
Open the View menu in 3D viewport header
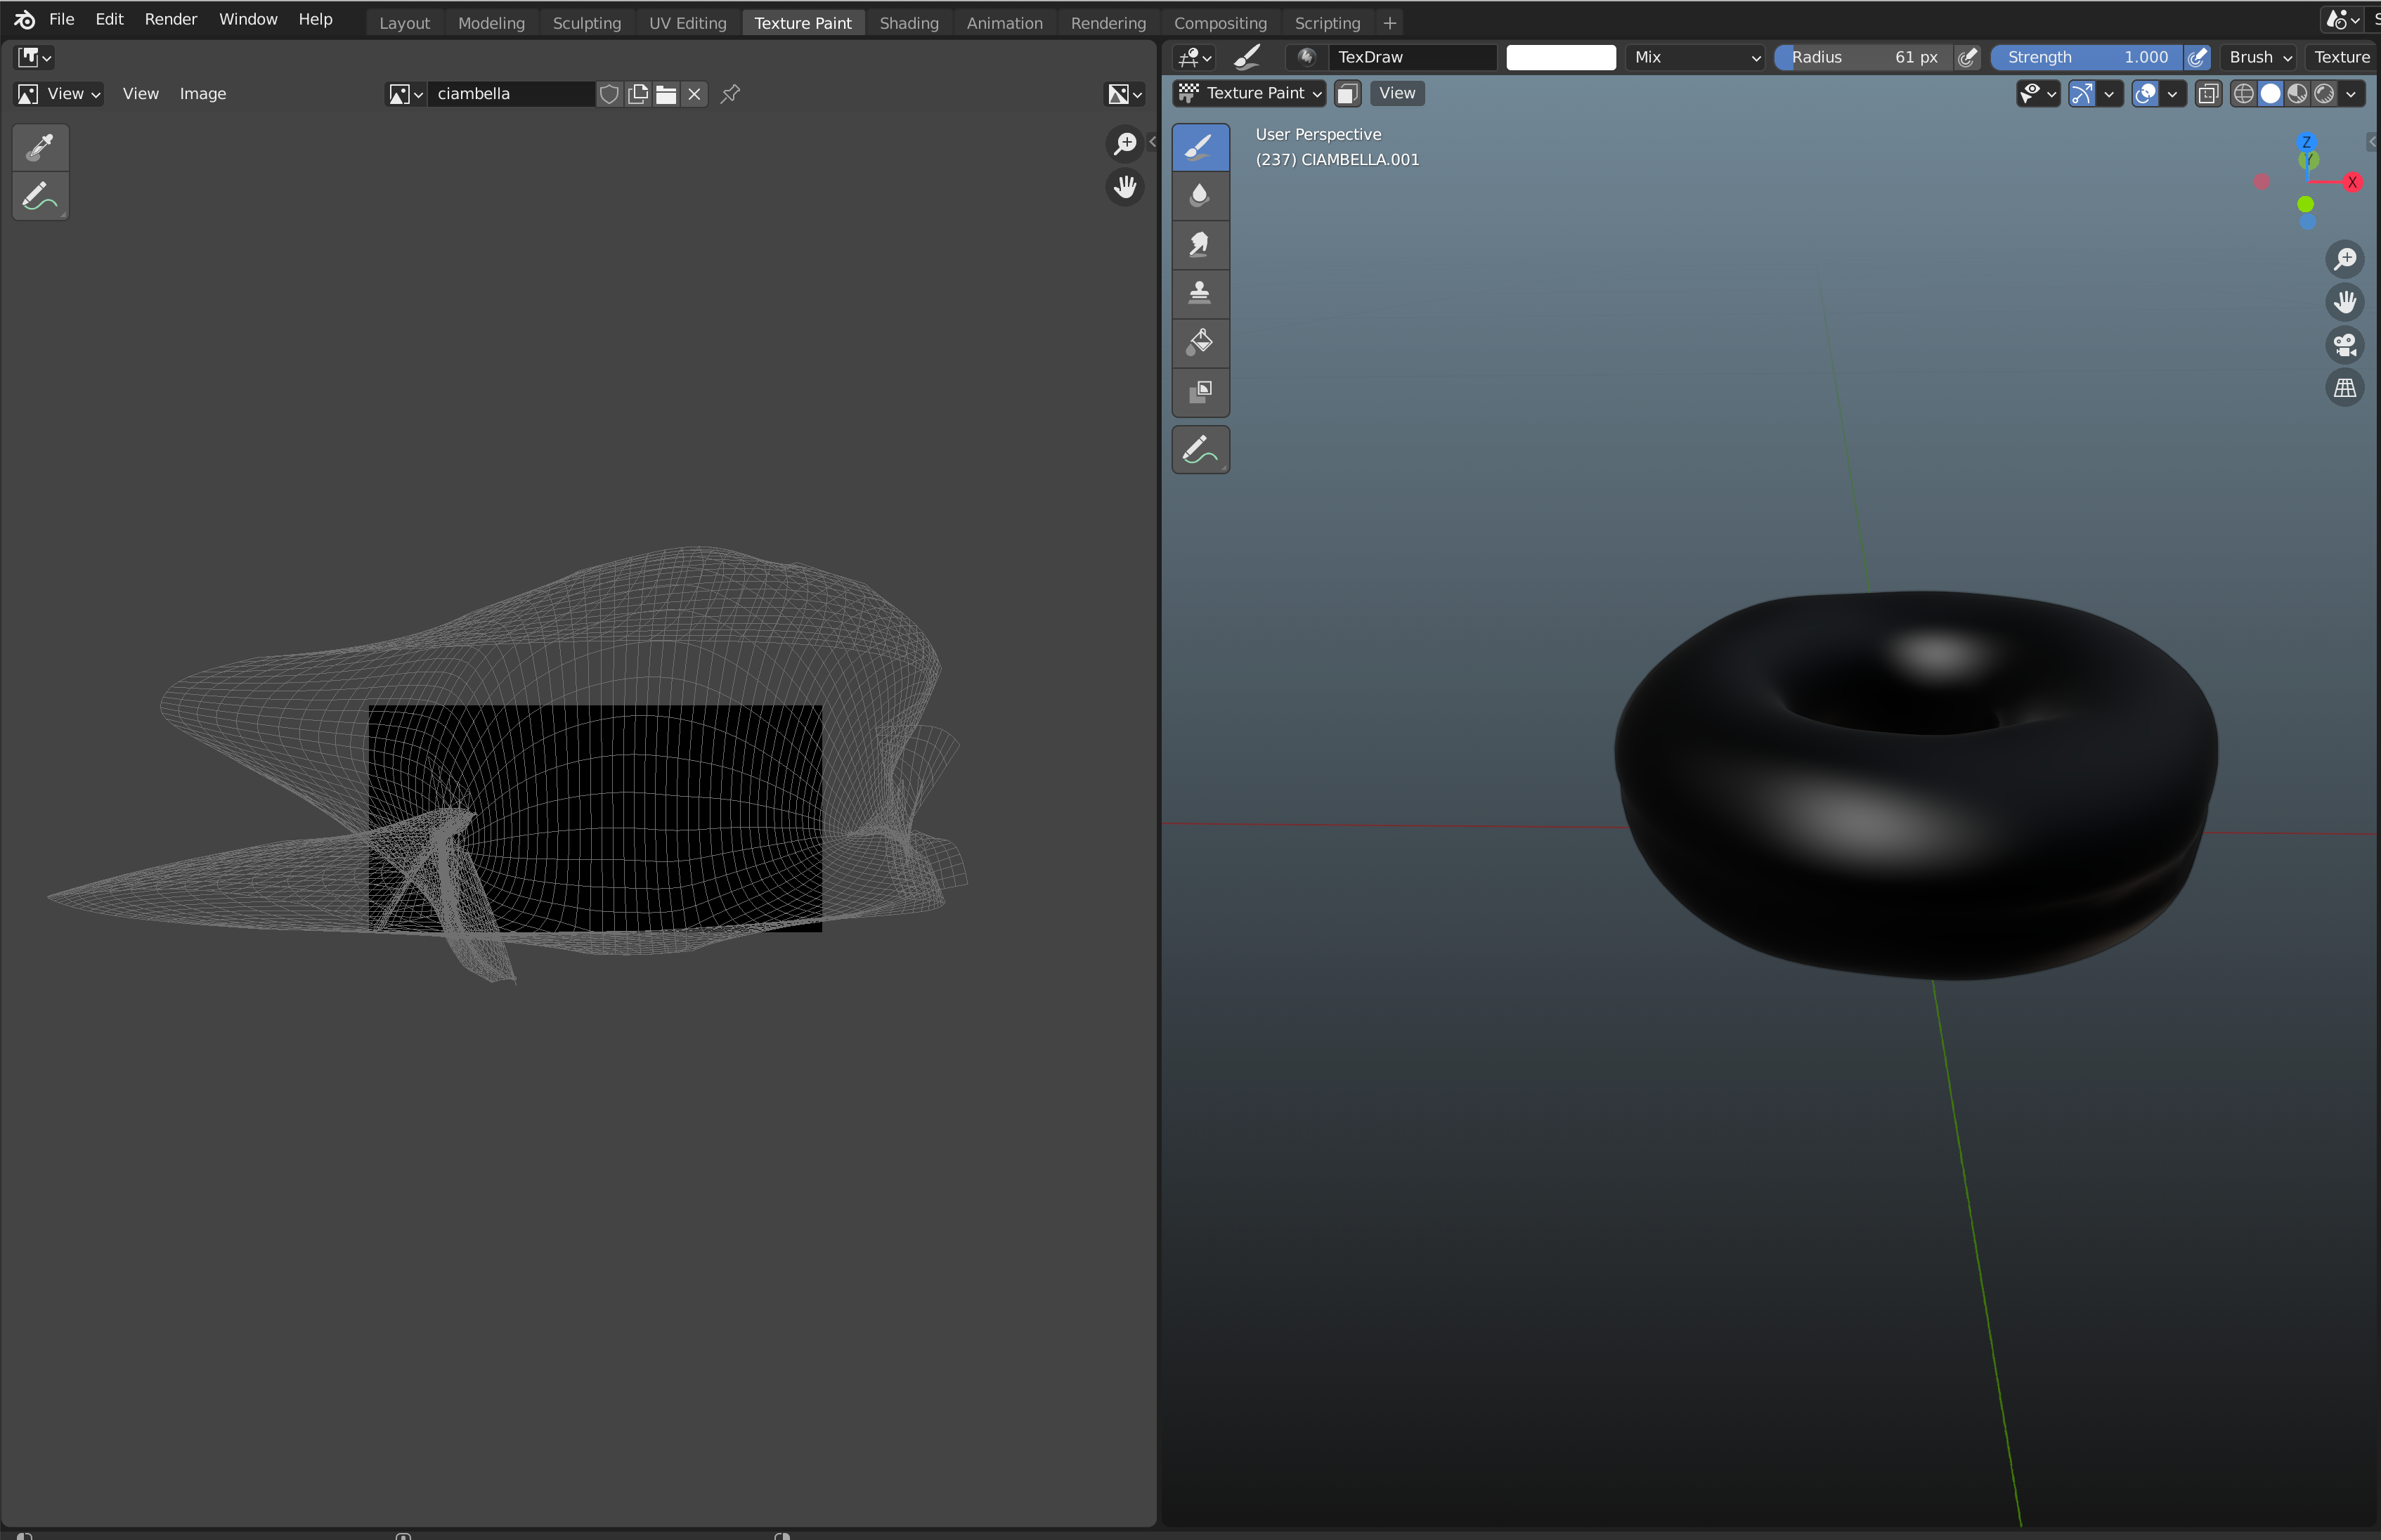(1397, 93)
